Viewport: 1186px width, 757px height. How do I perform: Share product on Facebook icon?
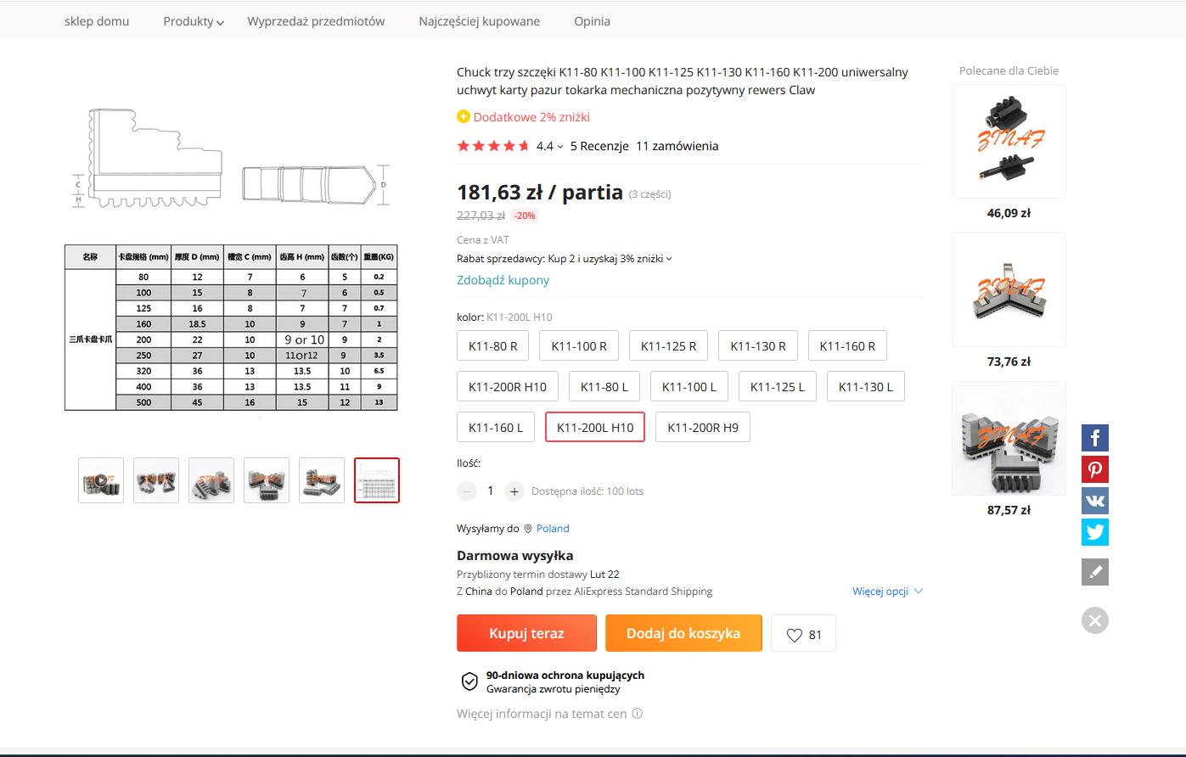pos(1094,438)
